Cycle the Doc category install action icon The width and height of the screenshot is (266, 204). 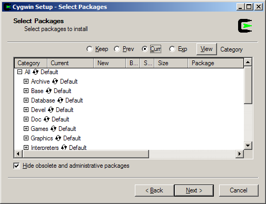tap(46, 119)
